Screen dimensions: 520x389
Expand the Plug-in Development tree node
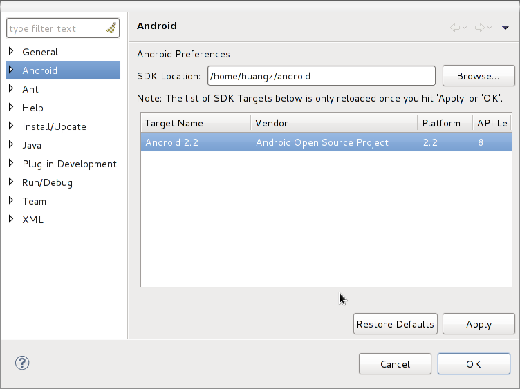(11, 163)
